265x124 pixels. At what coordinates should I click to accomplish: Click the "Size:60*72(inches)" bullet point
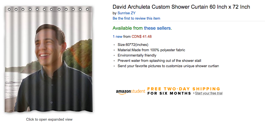click(133, 45)
